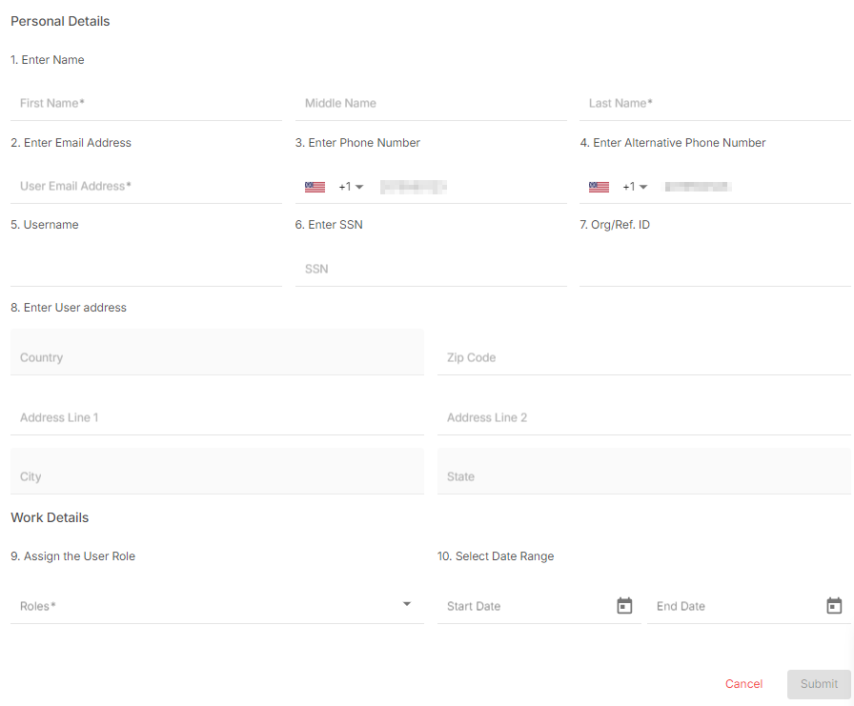Select the Org/Ref. ID input
This screenshot has height=706, width=854.
click(715, 269)
